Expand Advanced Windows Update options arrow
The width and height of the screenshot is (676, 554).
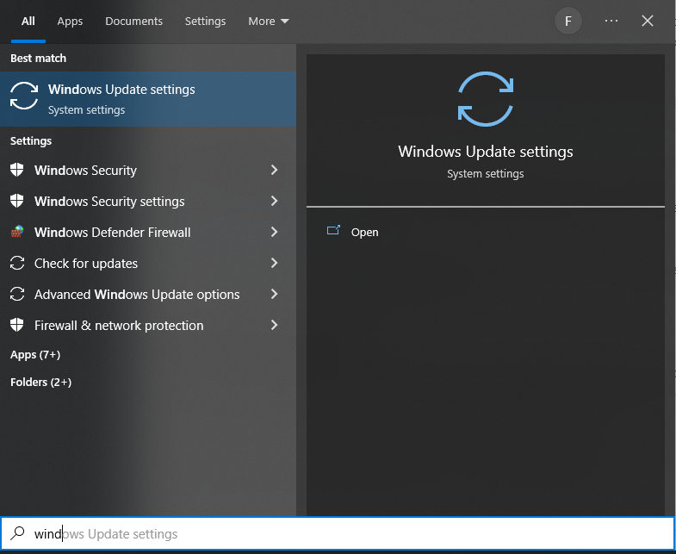274,295
